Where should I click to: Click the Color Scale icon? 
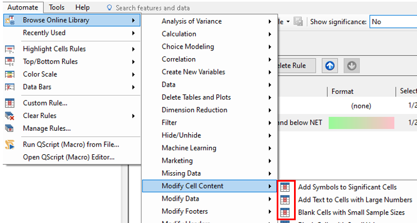click(10, 74)
